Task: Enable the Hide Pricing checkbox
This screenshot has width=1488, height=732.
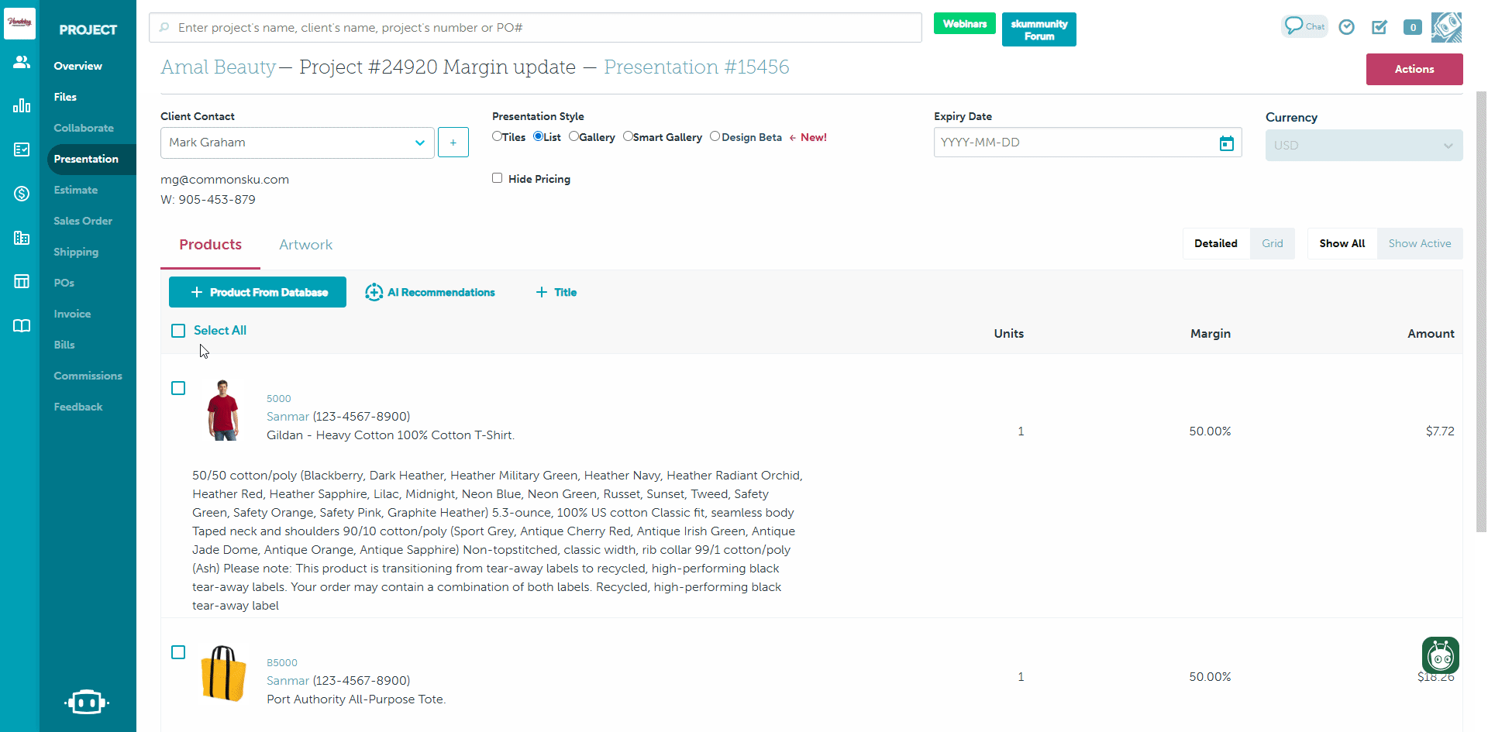Action: (498, 178)
